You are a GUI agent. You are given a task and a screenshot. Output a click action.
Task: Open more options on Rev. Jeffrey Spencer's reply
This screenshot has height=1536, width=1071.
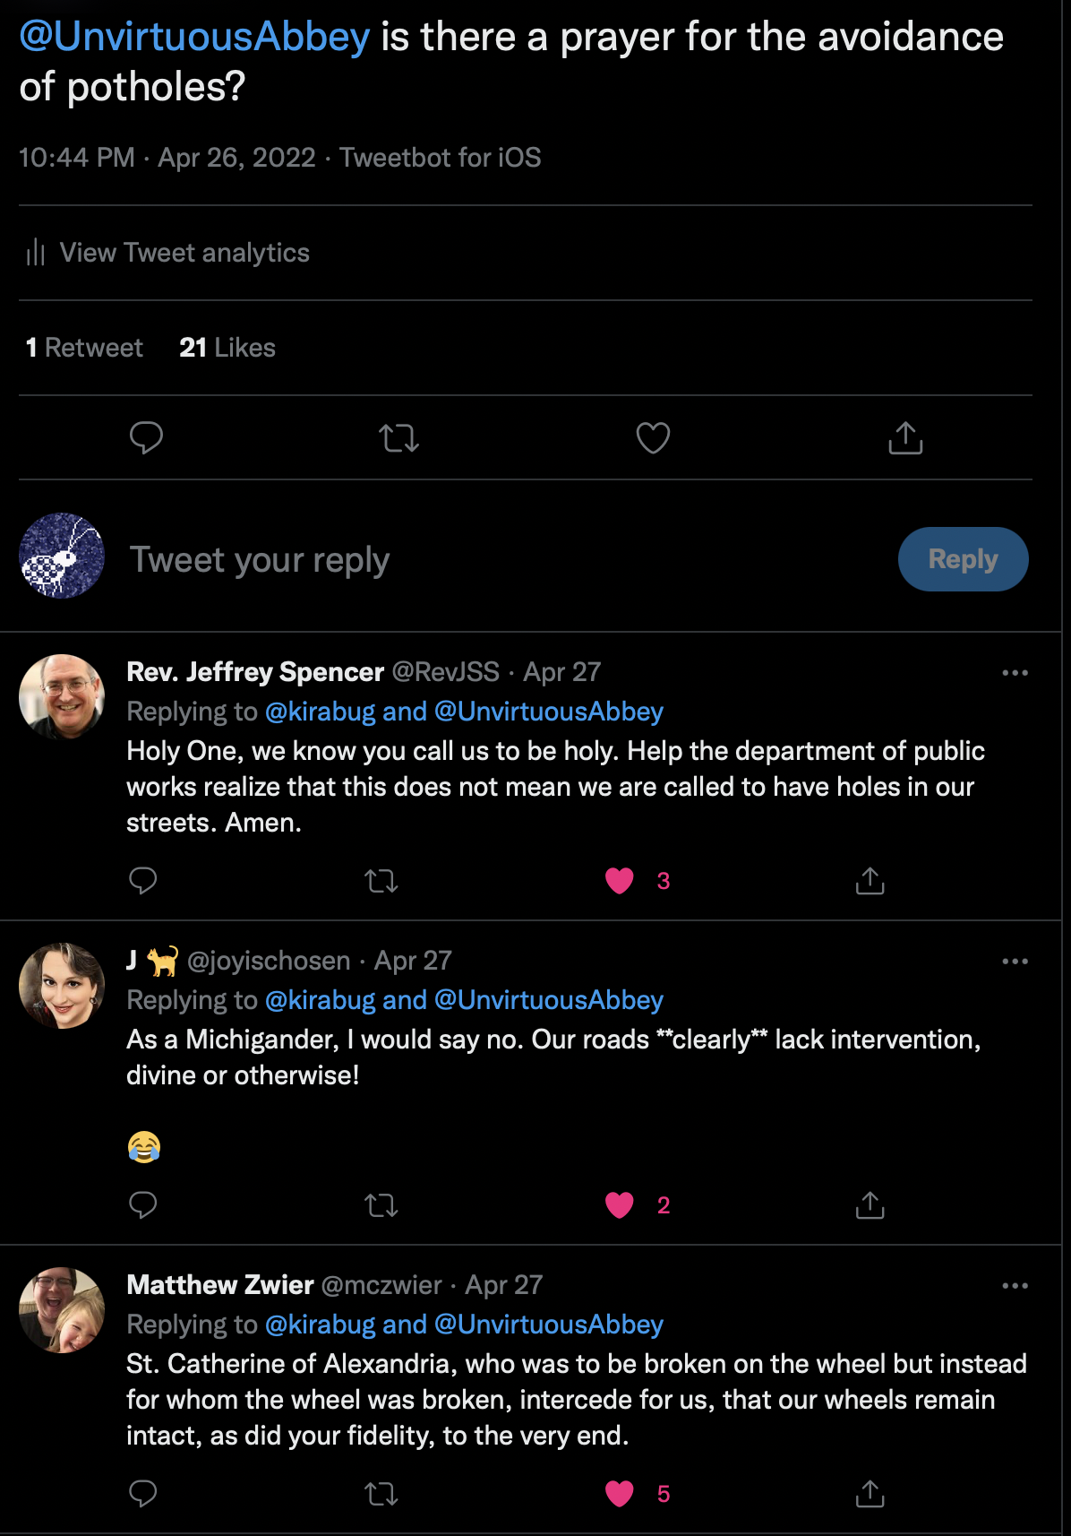click(1015, 672)
